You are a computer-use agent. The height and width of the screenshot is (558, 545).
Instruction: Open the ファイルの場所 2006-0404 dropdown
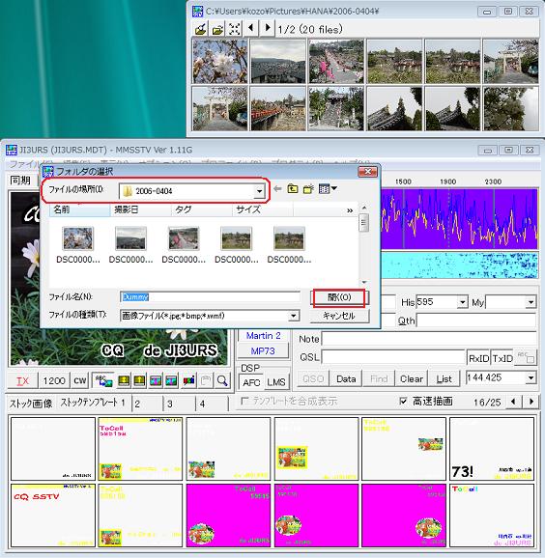tap(259, 191)
